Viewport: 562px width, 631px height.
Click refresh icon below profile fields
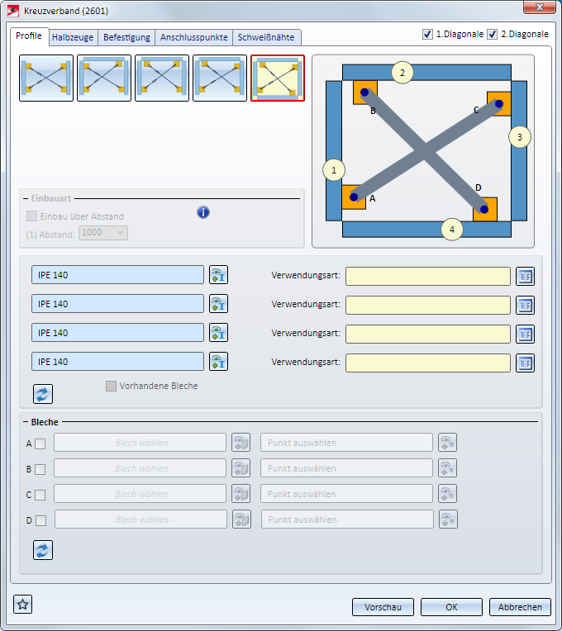[43, 394]
